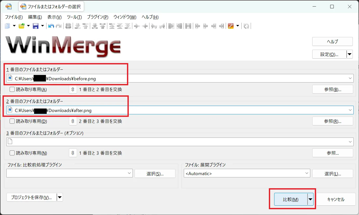Click the キャンセル button
The image size is (359, 215).
click(x=336, y=199)
